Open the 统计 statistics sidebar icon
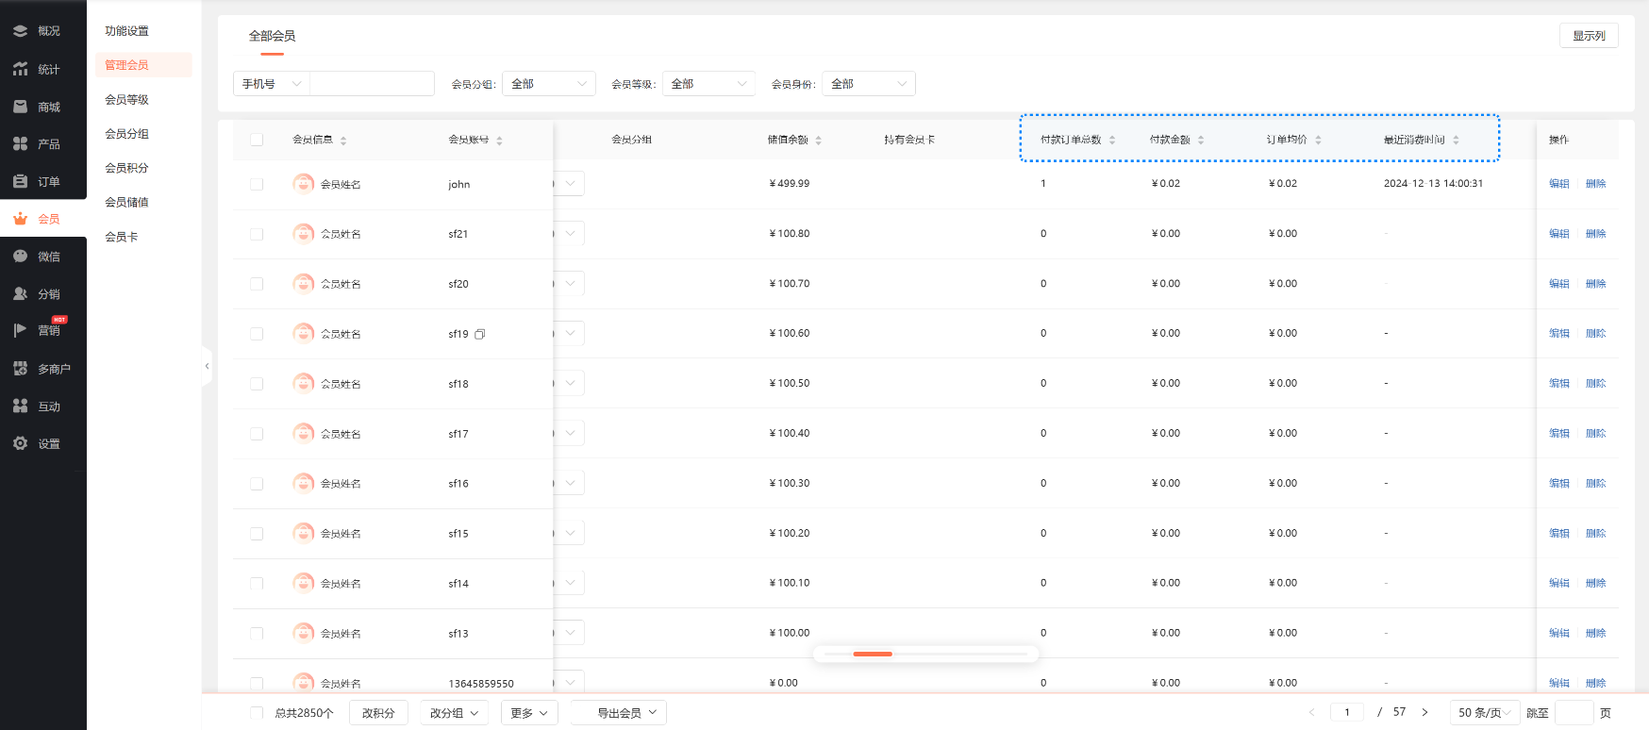 coord(20,69)
